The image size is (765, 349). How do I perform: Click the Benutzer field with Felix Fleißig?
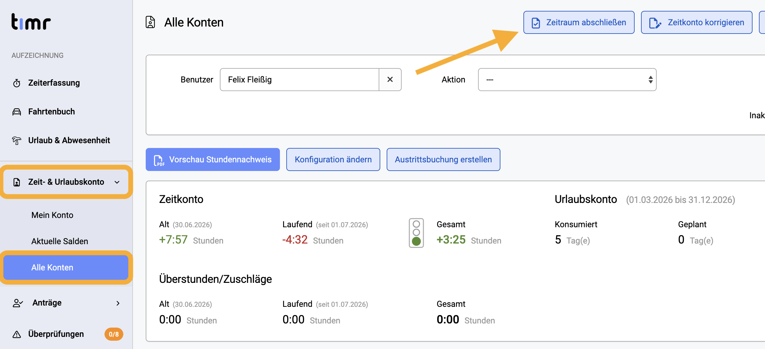(299, 80)
